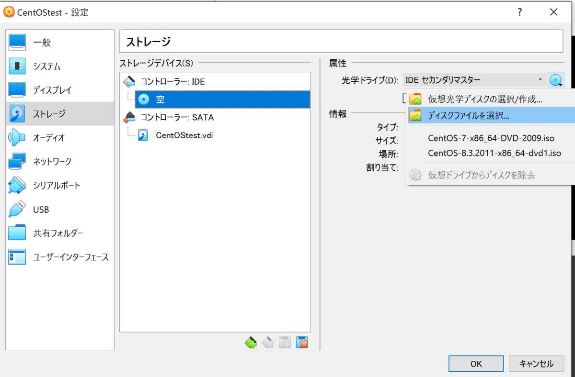Add a new storage controller with green plus icon

coord(251,343)
